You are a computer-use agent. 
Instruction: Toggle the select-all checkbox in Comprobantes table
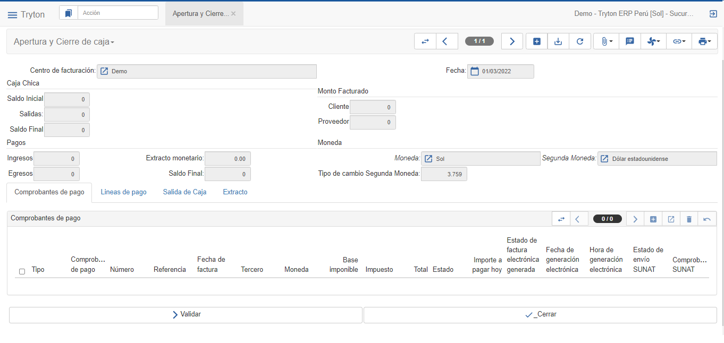[22, 271]
